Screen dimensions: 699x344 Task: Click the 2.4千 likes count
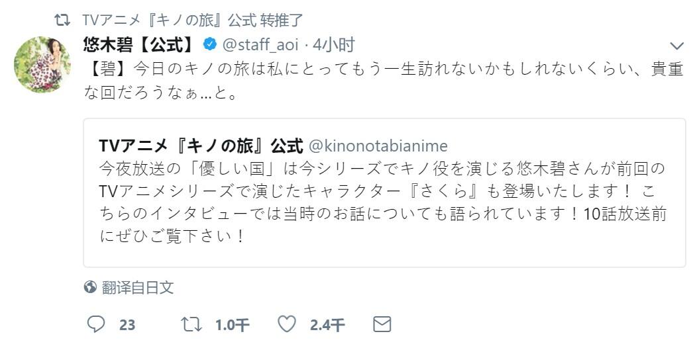click(x=328, y=325)
